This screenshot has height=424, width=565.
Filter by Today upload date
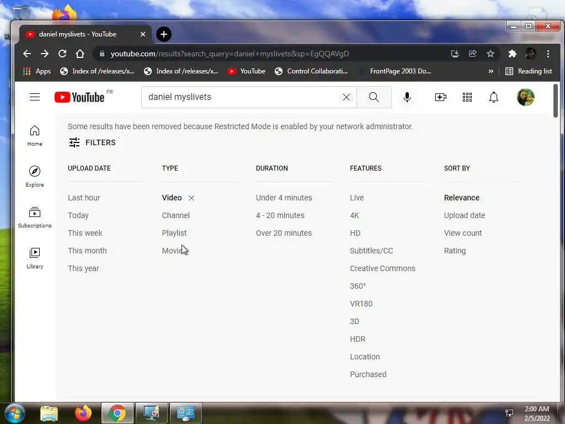pos(78,215)
